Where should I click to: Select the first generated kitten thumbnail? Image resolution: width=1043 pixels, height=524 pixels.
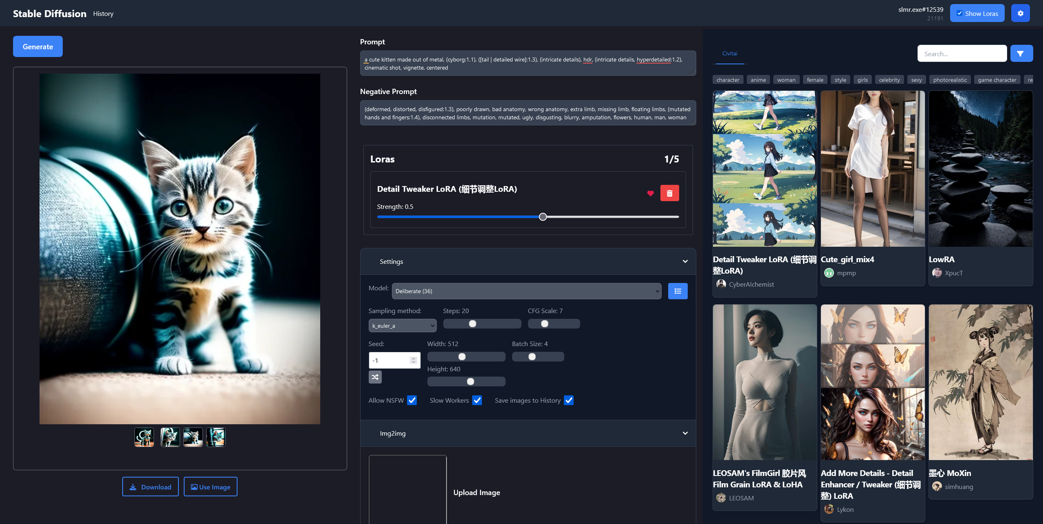(144, 437)
